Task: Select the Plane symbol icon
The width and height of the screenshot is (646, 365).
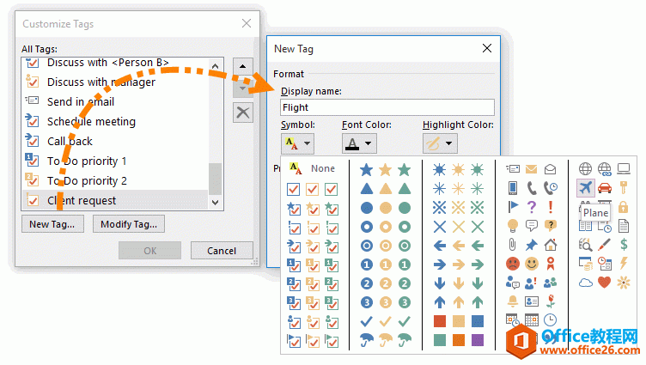Action: click(x=585, y=188)
